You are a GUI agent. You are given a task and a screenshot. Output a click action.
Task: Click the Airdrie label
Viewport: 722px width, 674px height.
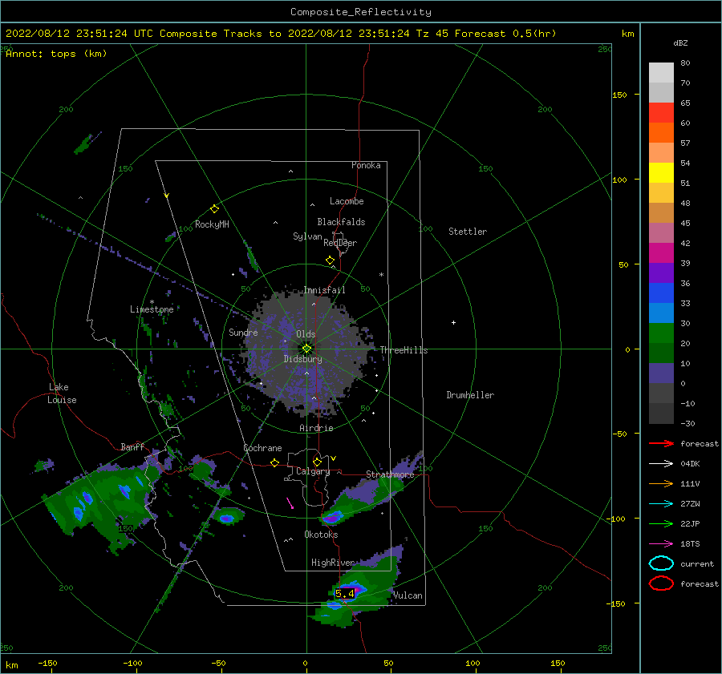[316, 428]
